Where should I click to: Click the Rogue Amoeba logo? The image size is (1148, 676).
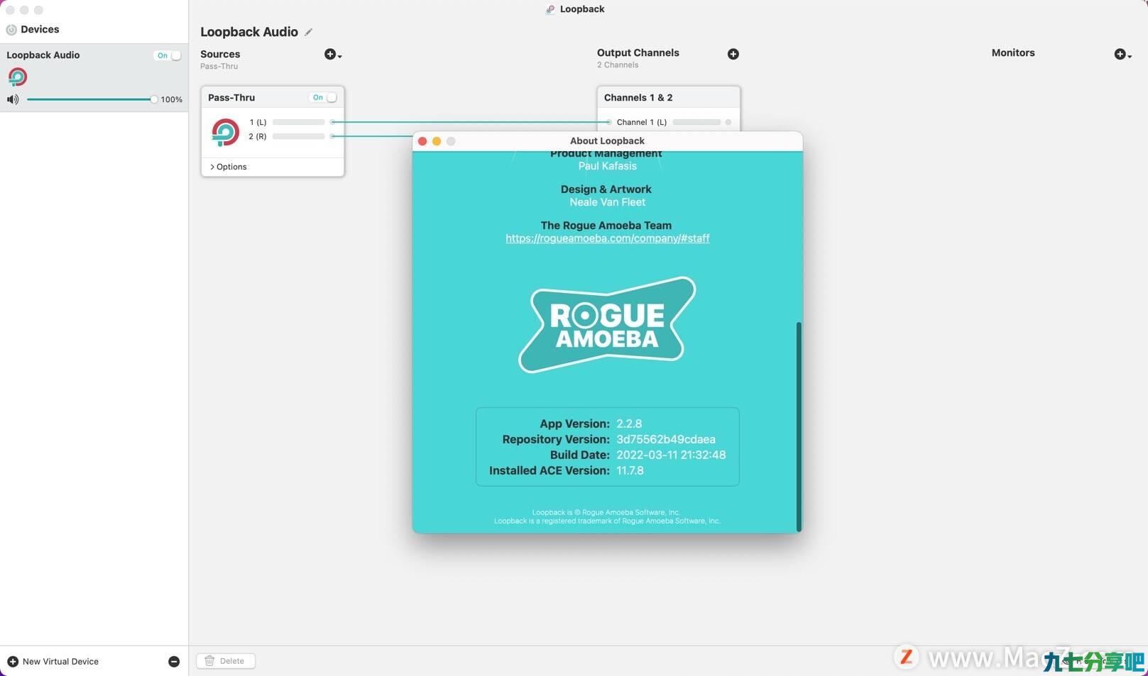click(607, 325)
